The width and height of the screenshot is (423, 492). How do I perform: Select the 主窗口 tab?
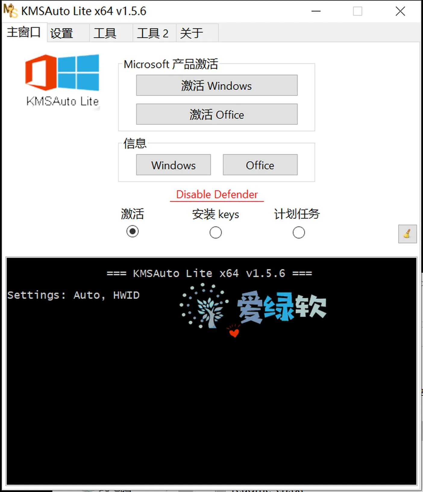click(24, 32)
